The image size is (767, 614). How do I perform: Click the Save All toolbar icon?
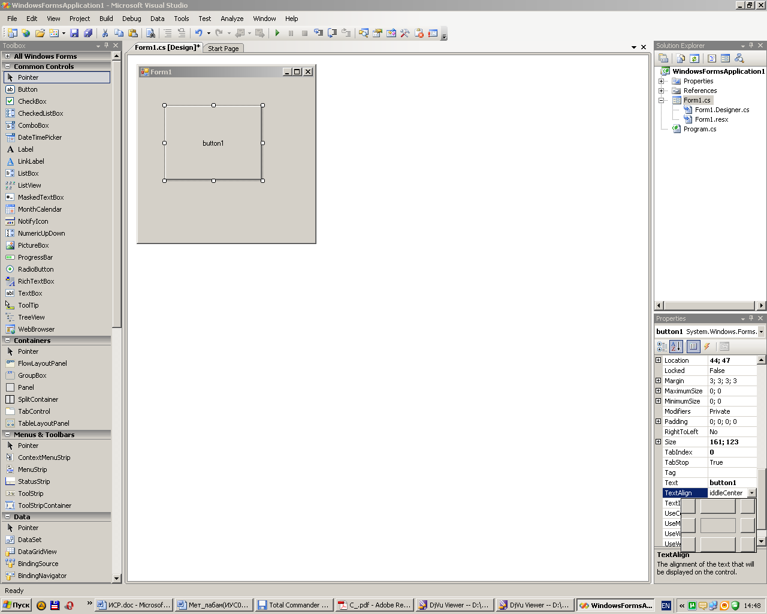click(88, 33)
